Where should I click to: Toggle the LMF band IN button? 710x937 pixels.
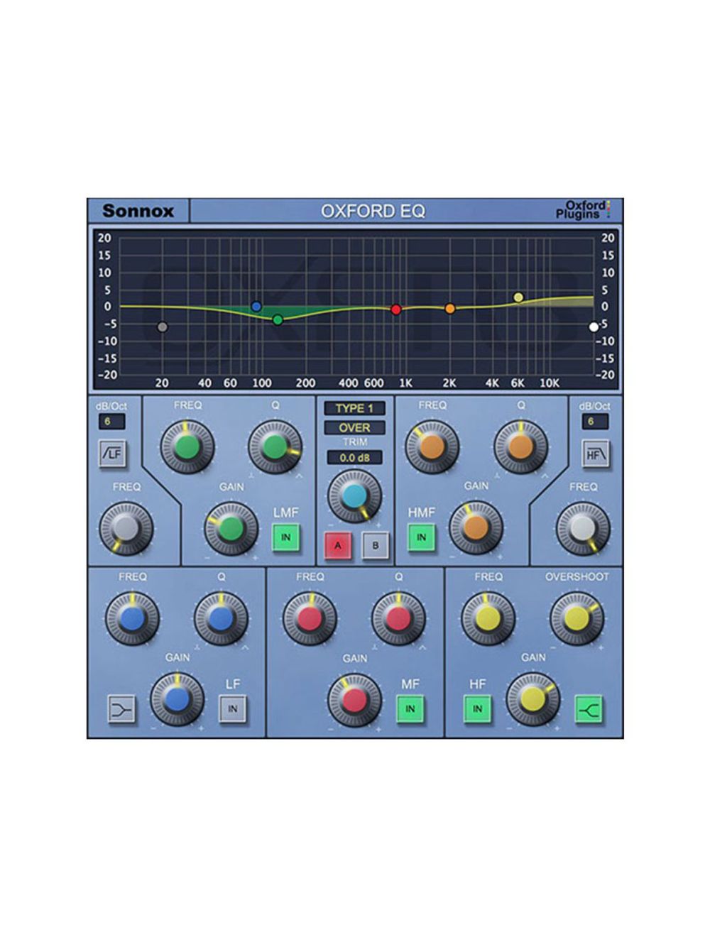(285, 538)
